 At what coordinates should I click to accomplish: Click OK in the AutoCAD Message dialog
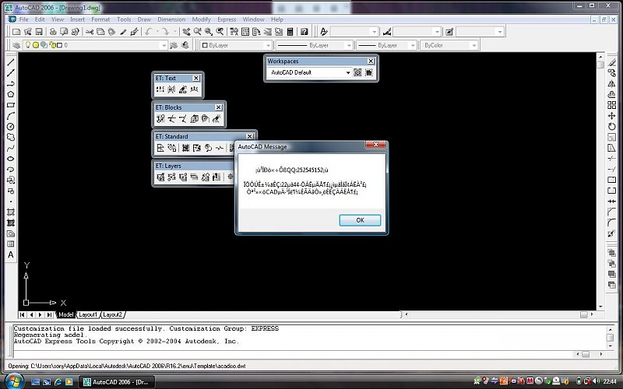tap(360, 220)
